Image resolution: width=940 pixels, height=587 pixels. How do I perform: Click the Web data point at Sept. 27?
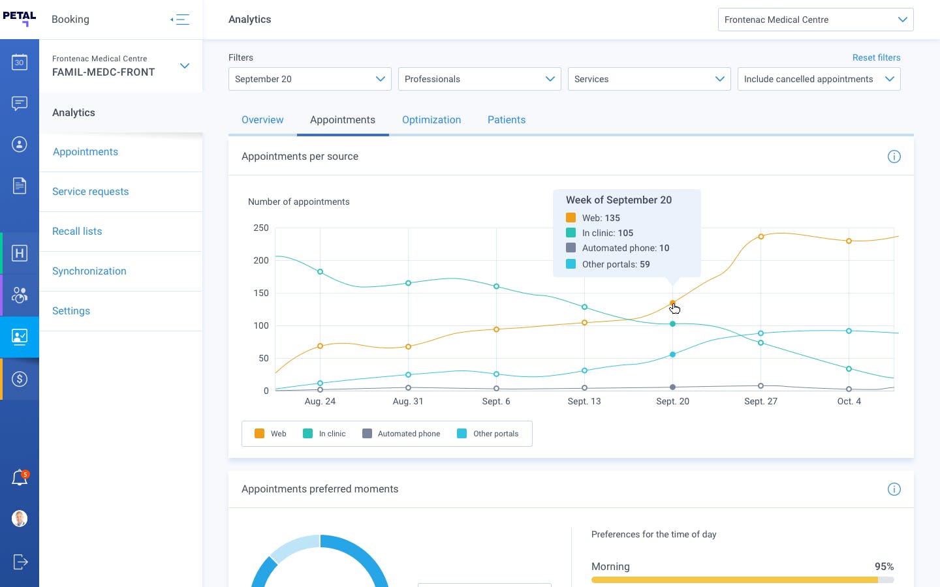click(x=760, y=237)
